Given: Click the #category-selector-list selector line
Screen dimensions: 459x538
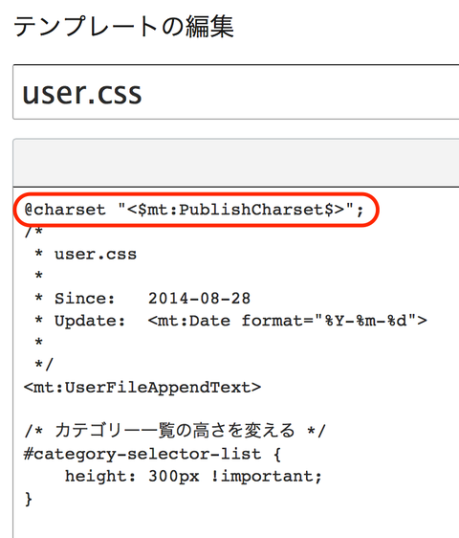Looking at the screenshot, I should [152, 454].
